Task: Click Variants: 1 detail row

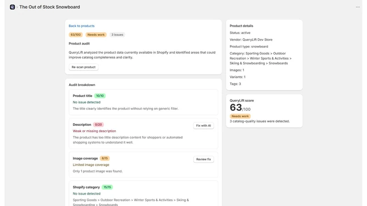Action: point(238,77)
